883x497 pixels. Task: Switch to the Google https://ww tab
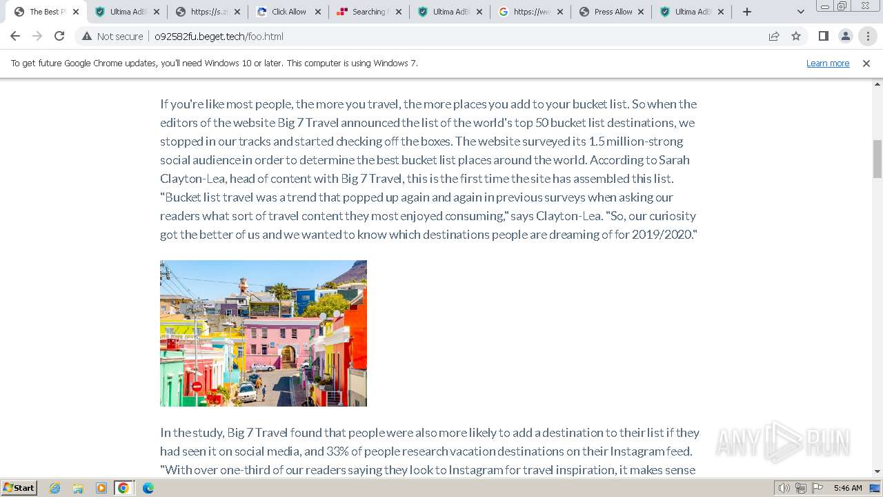(530, 12)
